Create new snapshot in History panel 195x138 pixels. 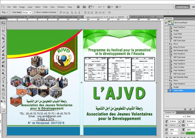pyautogui.click(x=190, y=109)
